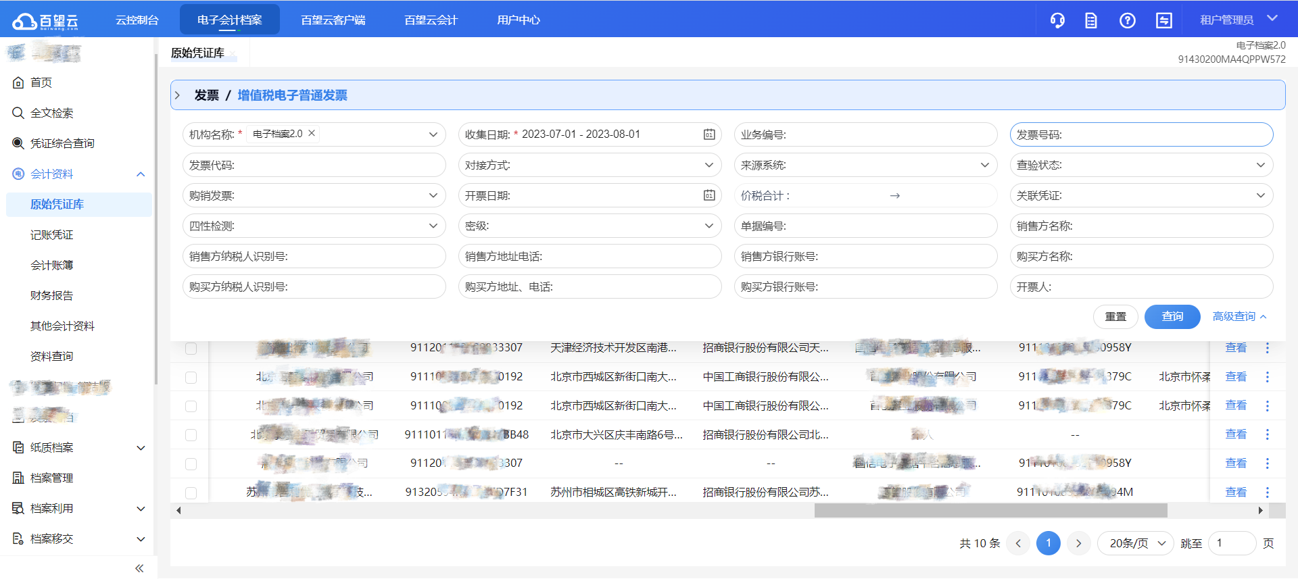Viewport: 1298px width, 579px height.
Task: Select page 1 in pagination
Action: point(1049,543)
